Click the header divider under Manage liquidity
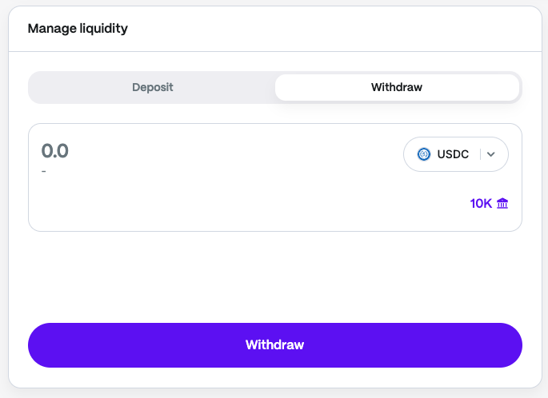548x398 pixels. pos(274,52)
